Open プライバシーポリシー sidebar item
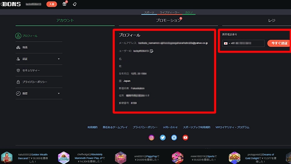The image size is (291, 164). tap(39, 82)
